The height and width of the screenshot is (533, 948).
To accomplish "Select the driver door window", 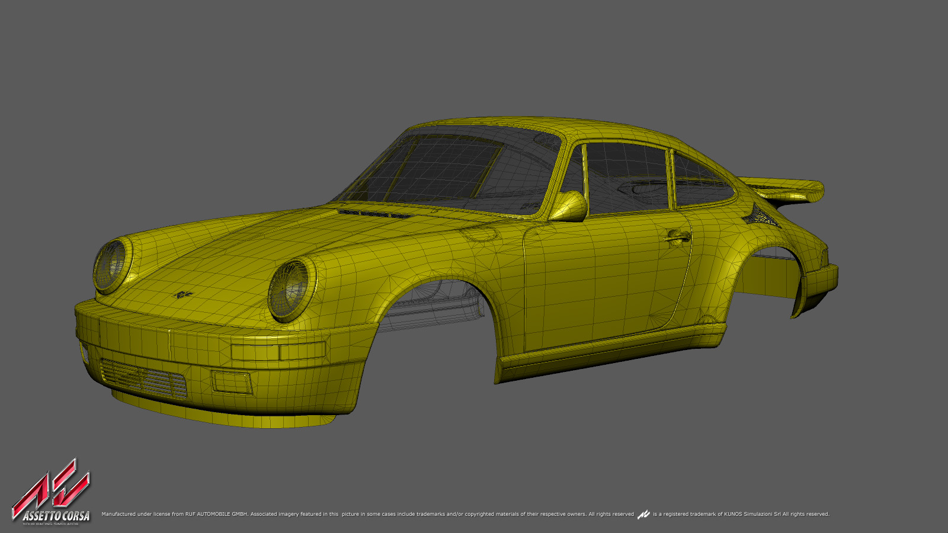I will point(625,178).
